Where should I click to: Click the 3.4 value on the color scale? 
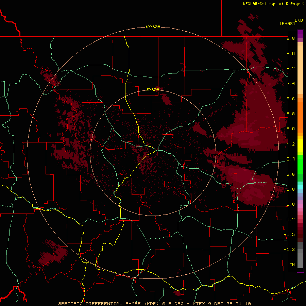tap(291, 159)
